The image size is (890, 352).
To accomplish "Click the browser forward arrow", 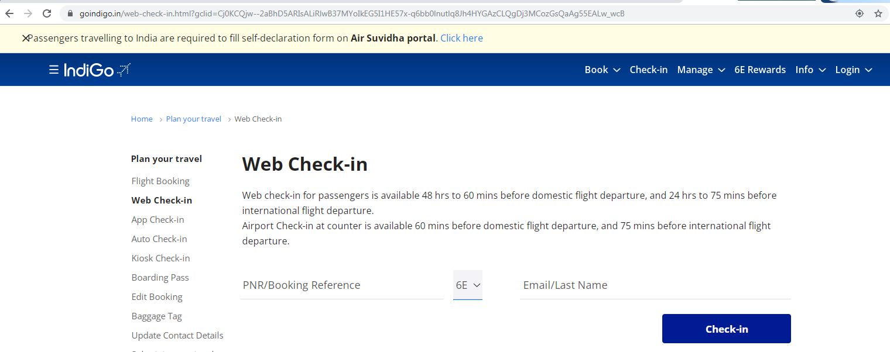I will (27, 13).
